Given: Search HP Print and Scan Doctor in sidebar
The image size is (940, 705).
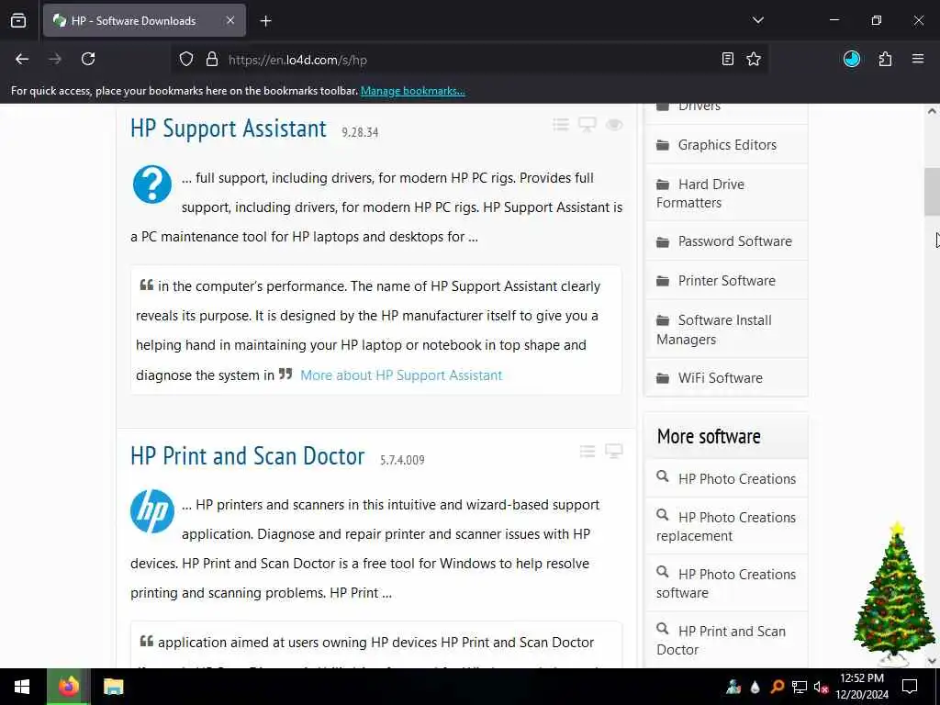Looking at the screenshot, I should (726, 640).
